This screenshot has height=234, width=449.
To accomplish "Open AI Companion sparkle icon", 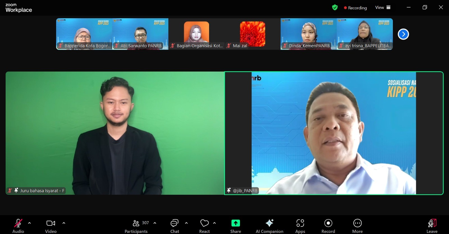I will click(269, 223).
